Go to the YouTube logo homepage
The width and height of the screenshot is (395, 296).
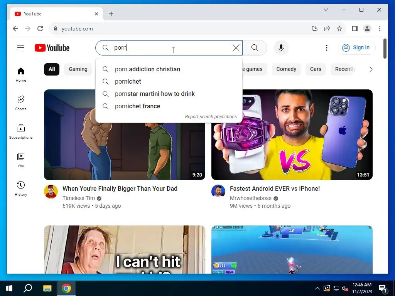(52, 48)
